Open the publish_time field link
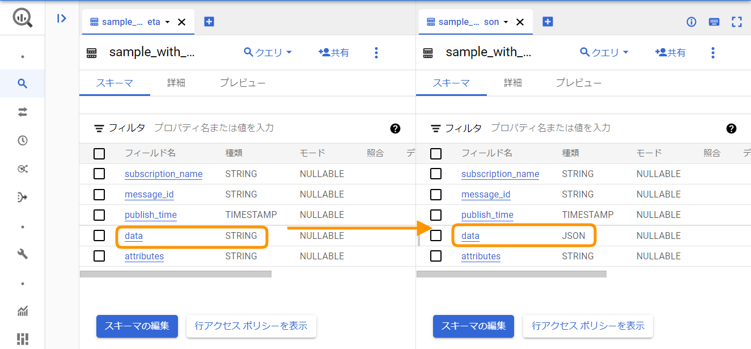This screenshot has width=751, height=349. pyautogui.click(x=150, y=215)
